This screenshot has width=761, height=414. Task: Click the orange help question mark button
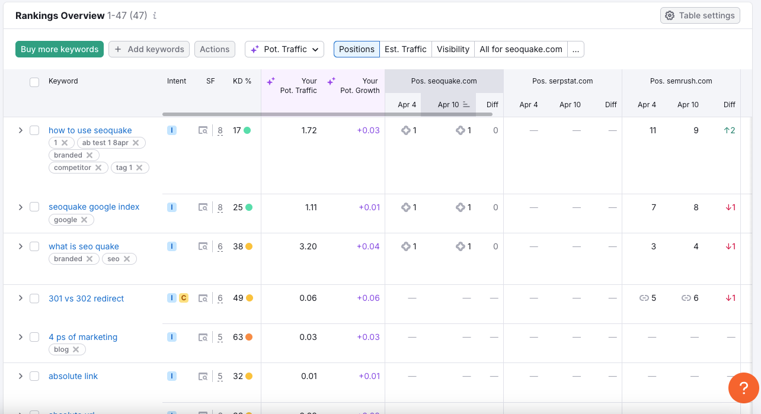[x=743, y=388]
